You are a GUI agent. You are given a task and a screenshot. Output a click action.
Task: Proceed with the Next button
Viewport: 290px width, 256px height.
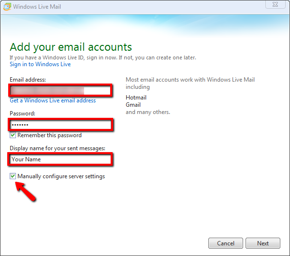[x=263, y=243]
